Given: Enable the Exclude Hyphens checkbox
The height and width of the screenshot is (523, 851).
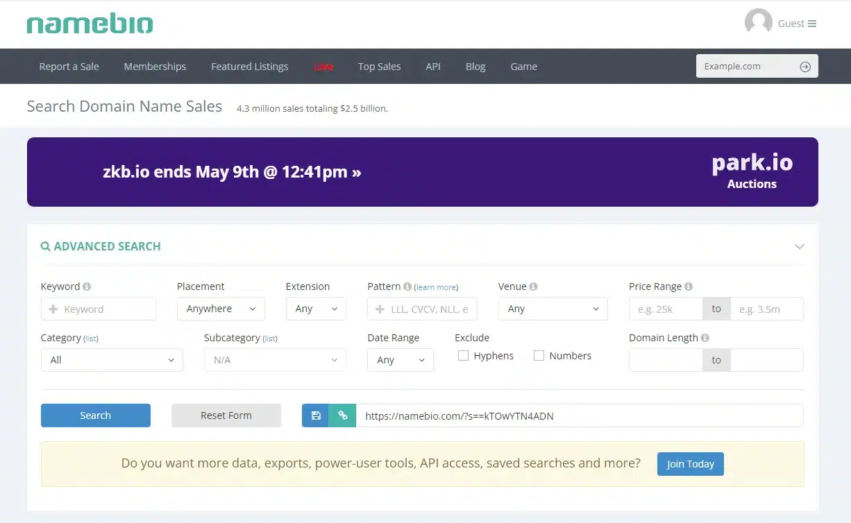Looking at the screenshot, I should (x=464, y=356).
